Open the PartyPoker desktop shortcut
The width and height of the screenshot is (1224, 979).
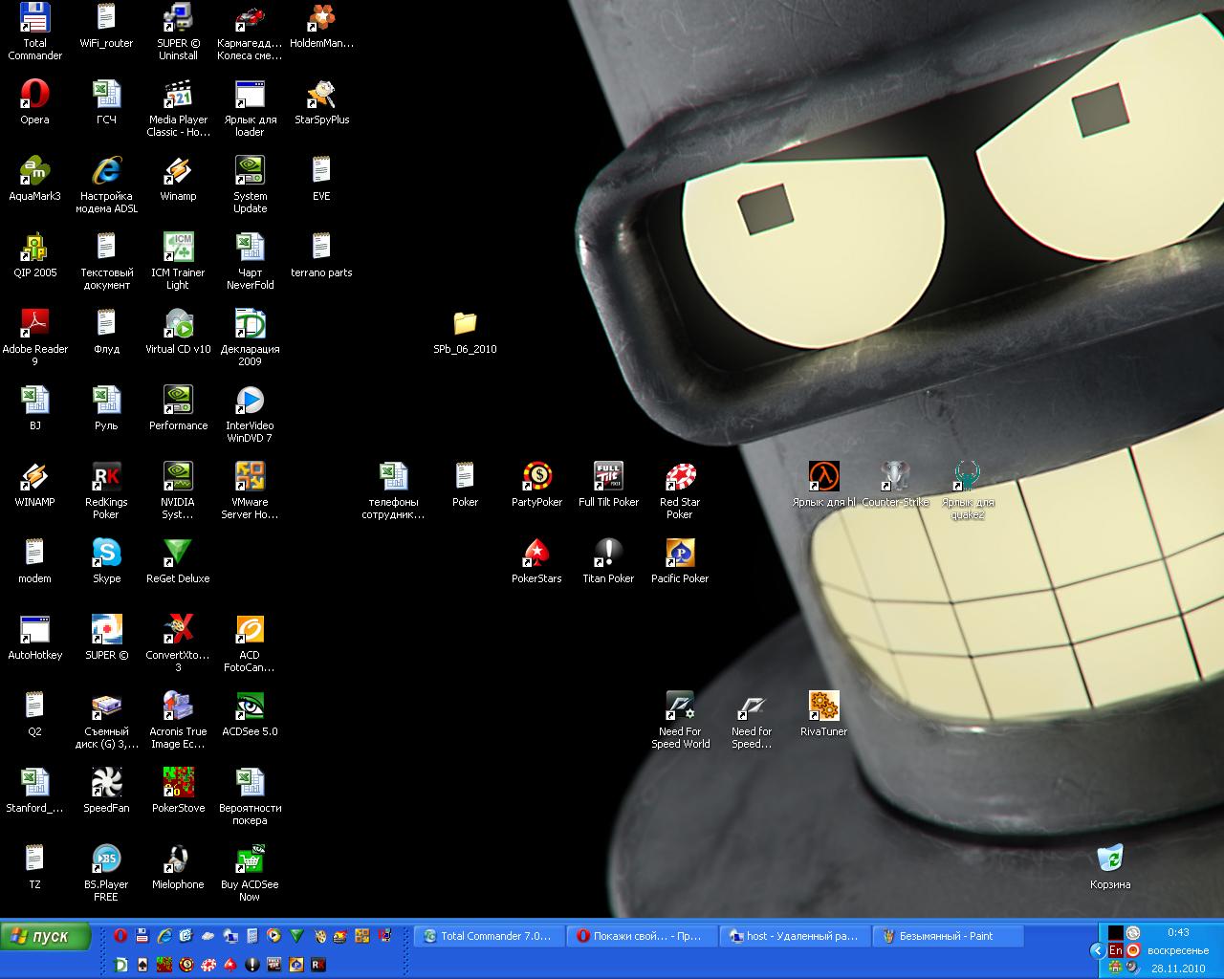(x=536, y=477)
